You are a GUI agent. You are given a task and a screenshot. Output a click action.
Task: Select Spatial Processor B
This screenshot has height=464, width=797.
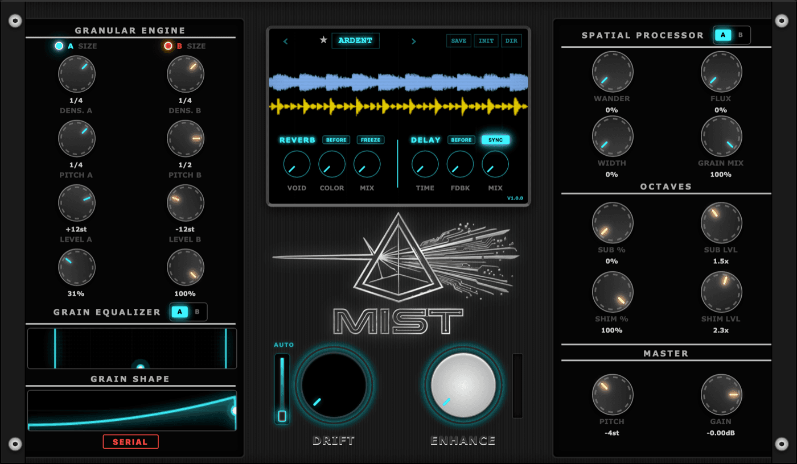click(741, 35)
